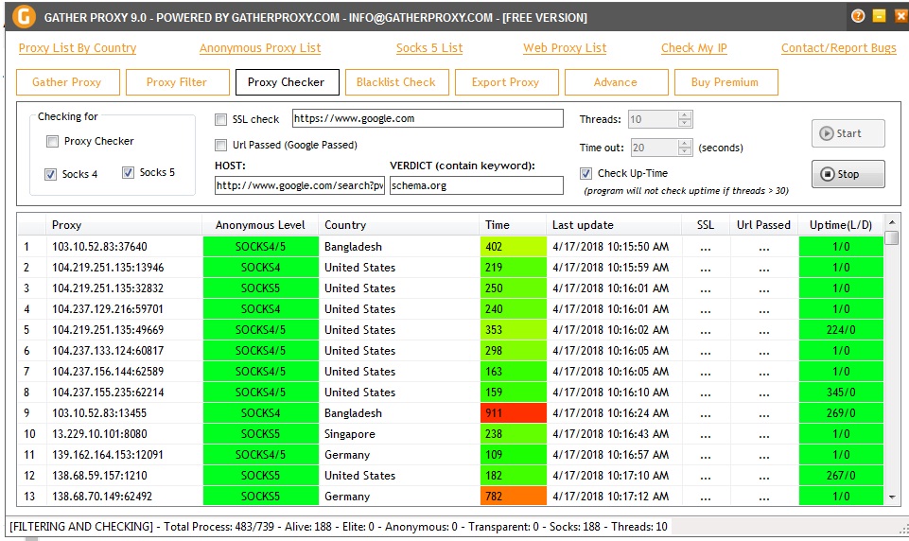
Task: Sort by the Last update column header
Action: 614,225
